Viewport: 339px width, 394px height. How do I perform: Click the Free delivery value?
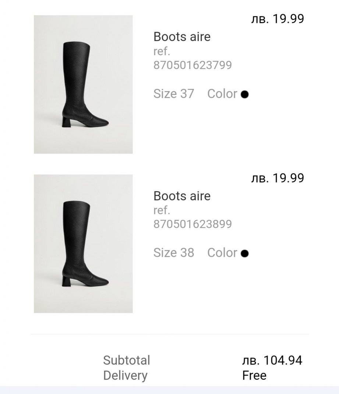click(x=254, y=376)
